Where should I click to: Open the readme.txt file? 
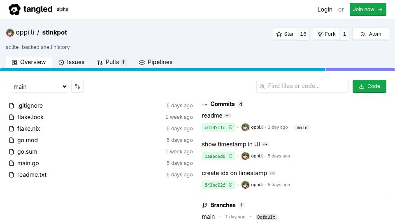point(32,175)
